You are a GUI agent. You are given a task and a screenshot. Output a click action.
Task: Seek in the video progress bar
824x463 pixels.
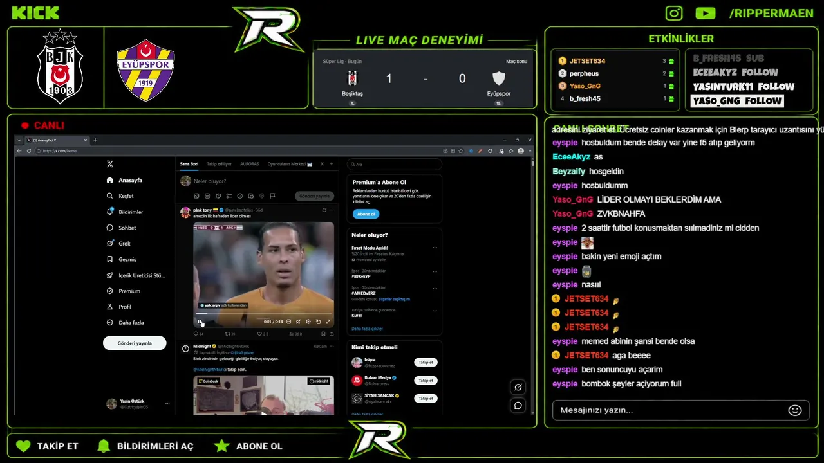click(263, 313)
